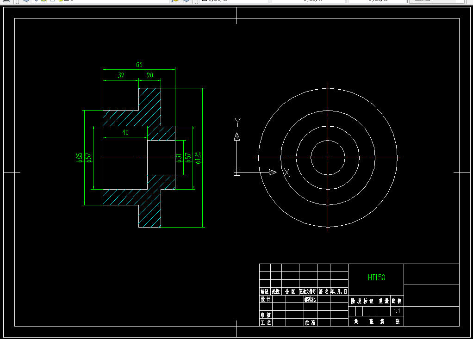The image size is (473, 339).
Task: Select the 40 bore depth dimension text
Action: coord(125,132)
